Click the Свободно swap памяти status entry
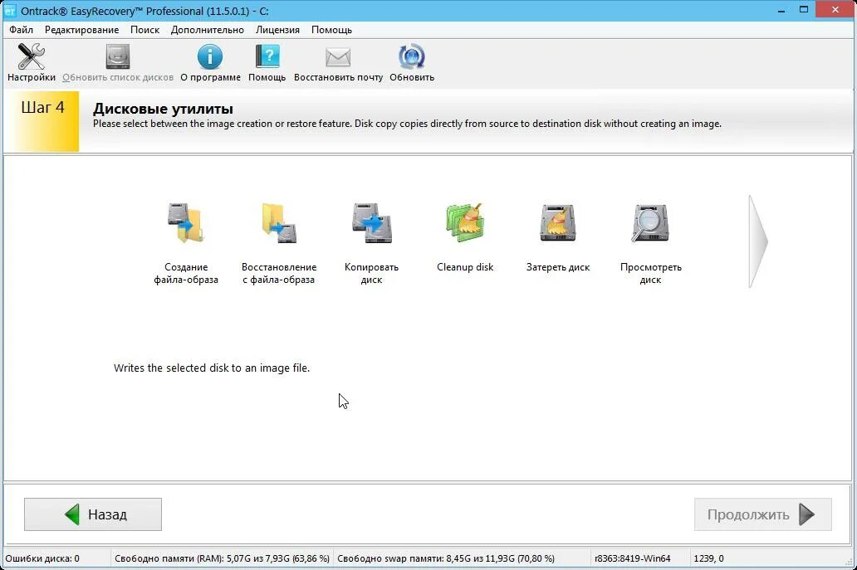857x570 pixels. [x=446, y=558]
